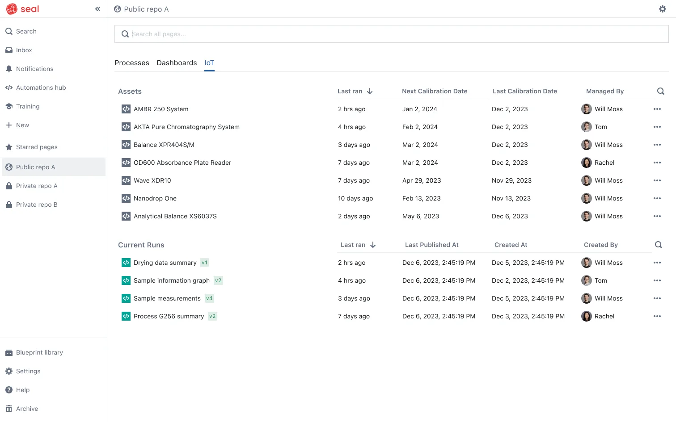Open the AKTA Pure Chromatography System asset

[186, 127]
